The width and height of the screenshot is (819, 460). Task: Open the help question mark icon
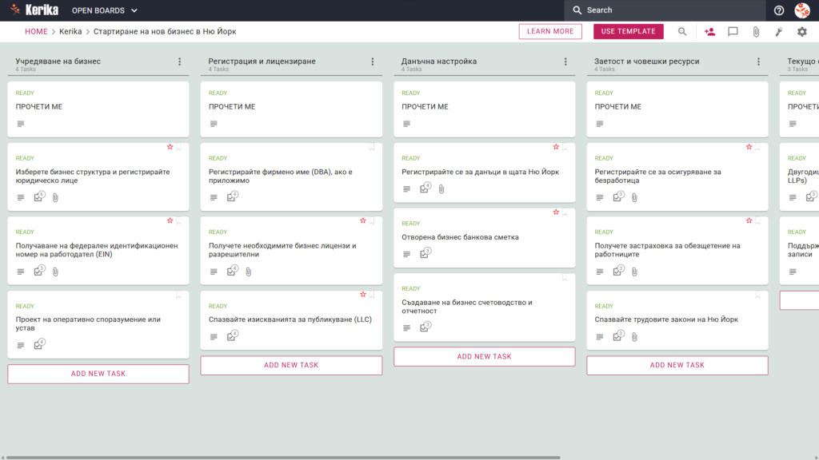click(x=779, y=10)
